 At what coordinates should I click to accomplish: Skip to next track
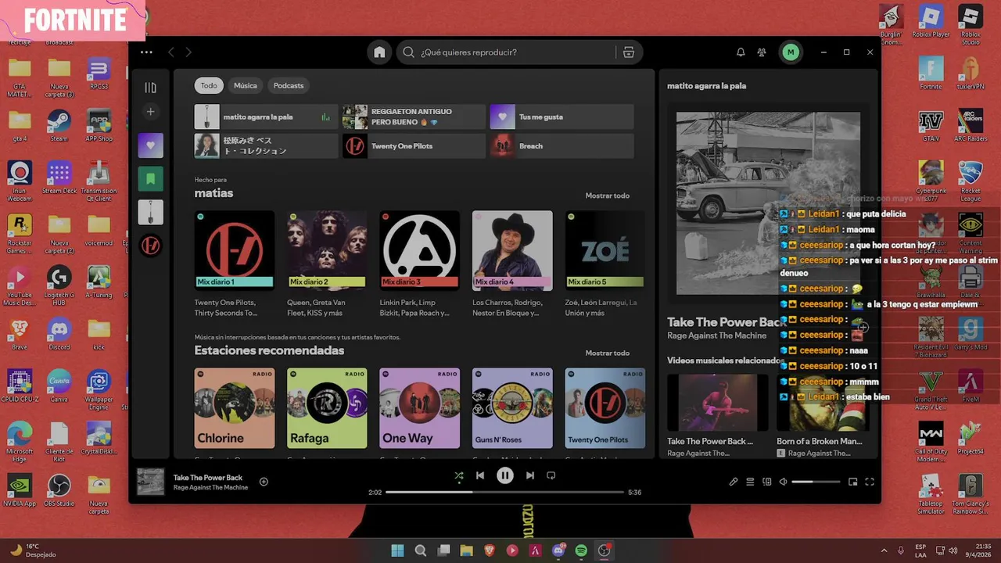tap(530, 475)
